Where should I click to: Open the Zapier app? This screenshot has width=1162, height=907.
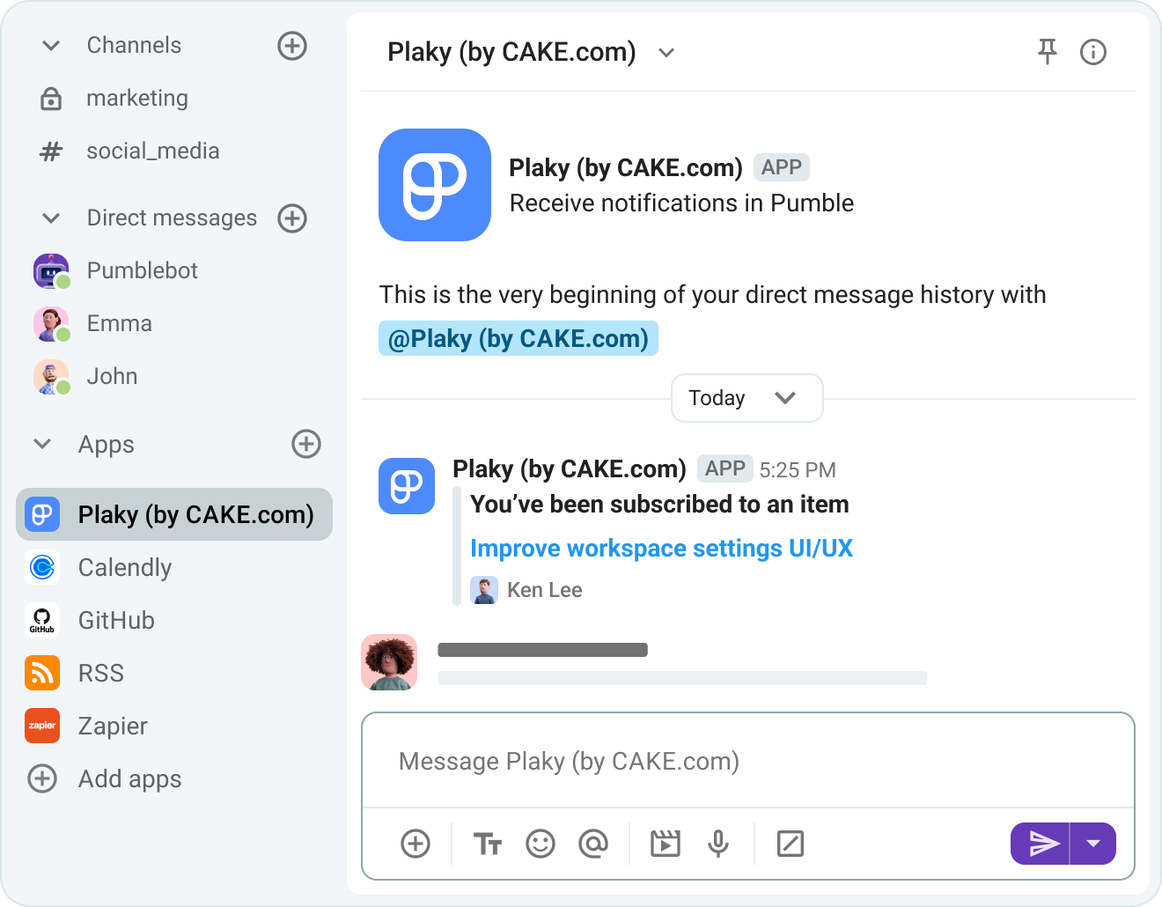[x=113, y=726]
